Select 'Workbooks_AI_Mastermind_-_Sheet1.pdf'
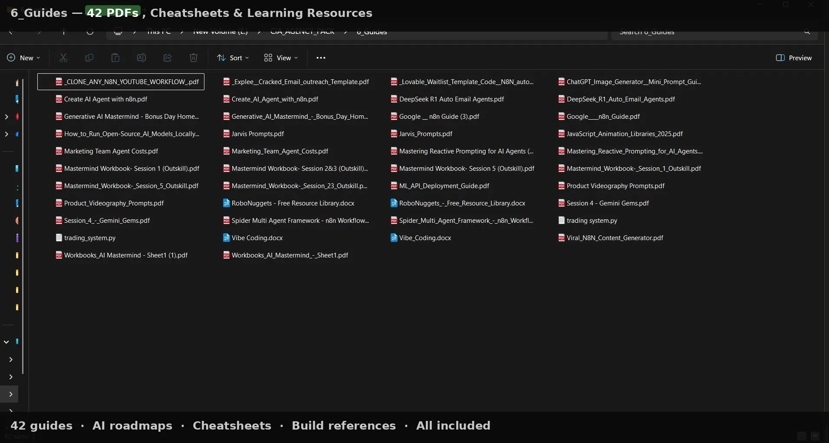Viewport: 829px width, 443px height. tap(286, 255)
